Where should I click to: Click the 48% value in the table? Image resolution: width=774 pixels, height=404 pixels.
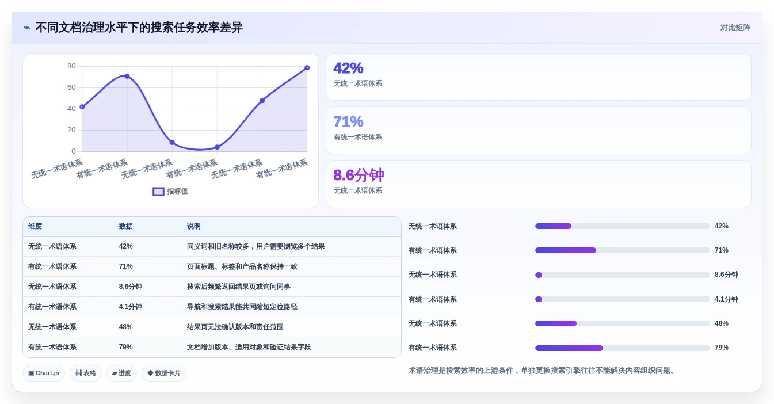pos(126,327)
